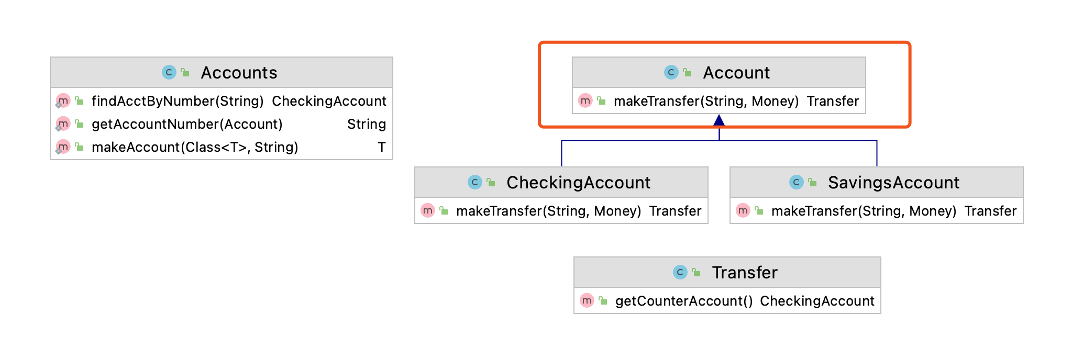Click the method icon for getCounterAccount
The height and width of the screenshot is (359, 1083).
click(x=587, y=300)
